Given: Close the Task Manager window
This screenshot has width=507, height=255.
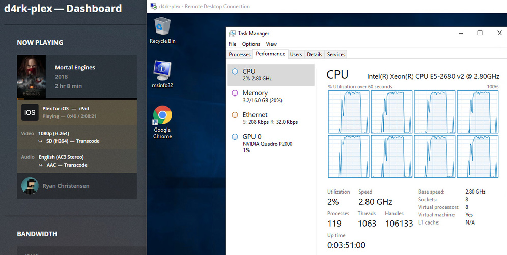Looking at the screenshot, I should pos(499,33).
